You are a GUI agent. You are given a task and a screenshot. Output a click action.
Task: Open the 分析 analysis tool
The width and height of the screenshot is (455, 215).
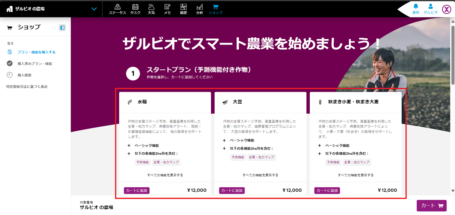200,9
